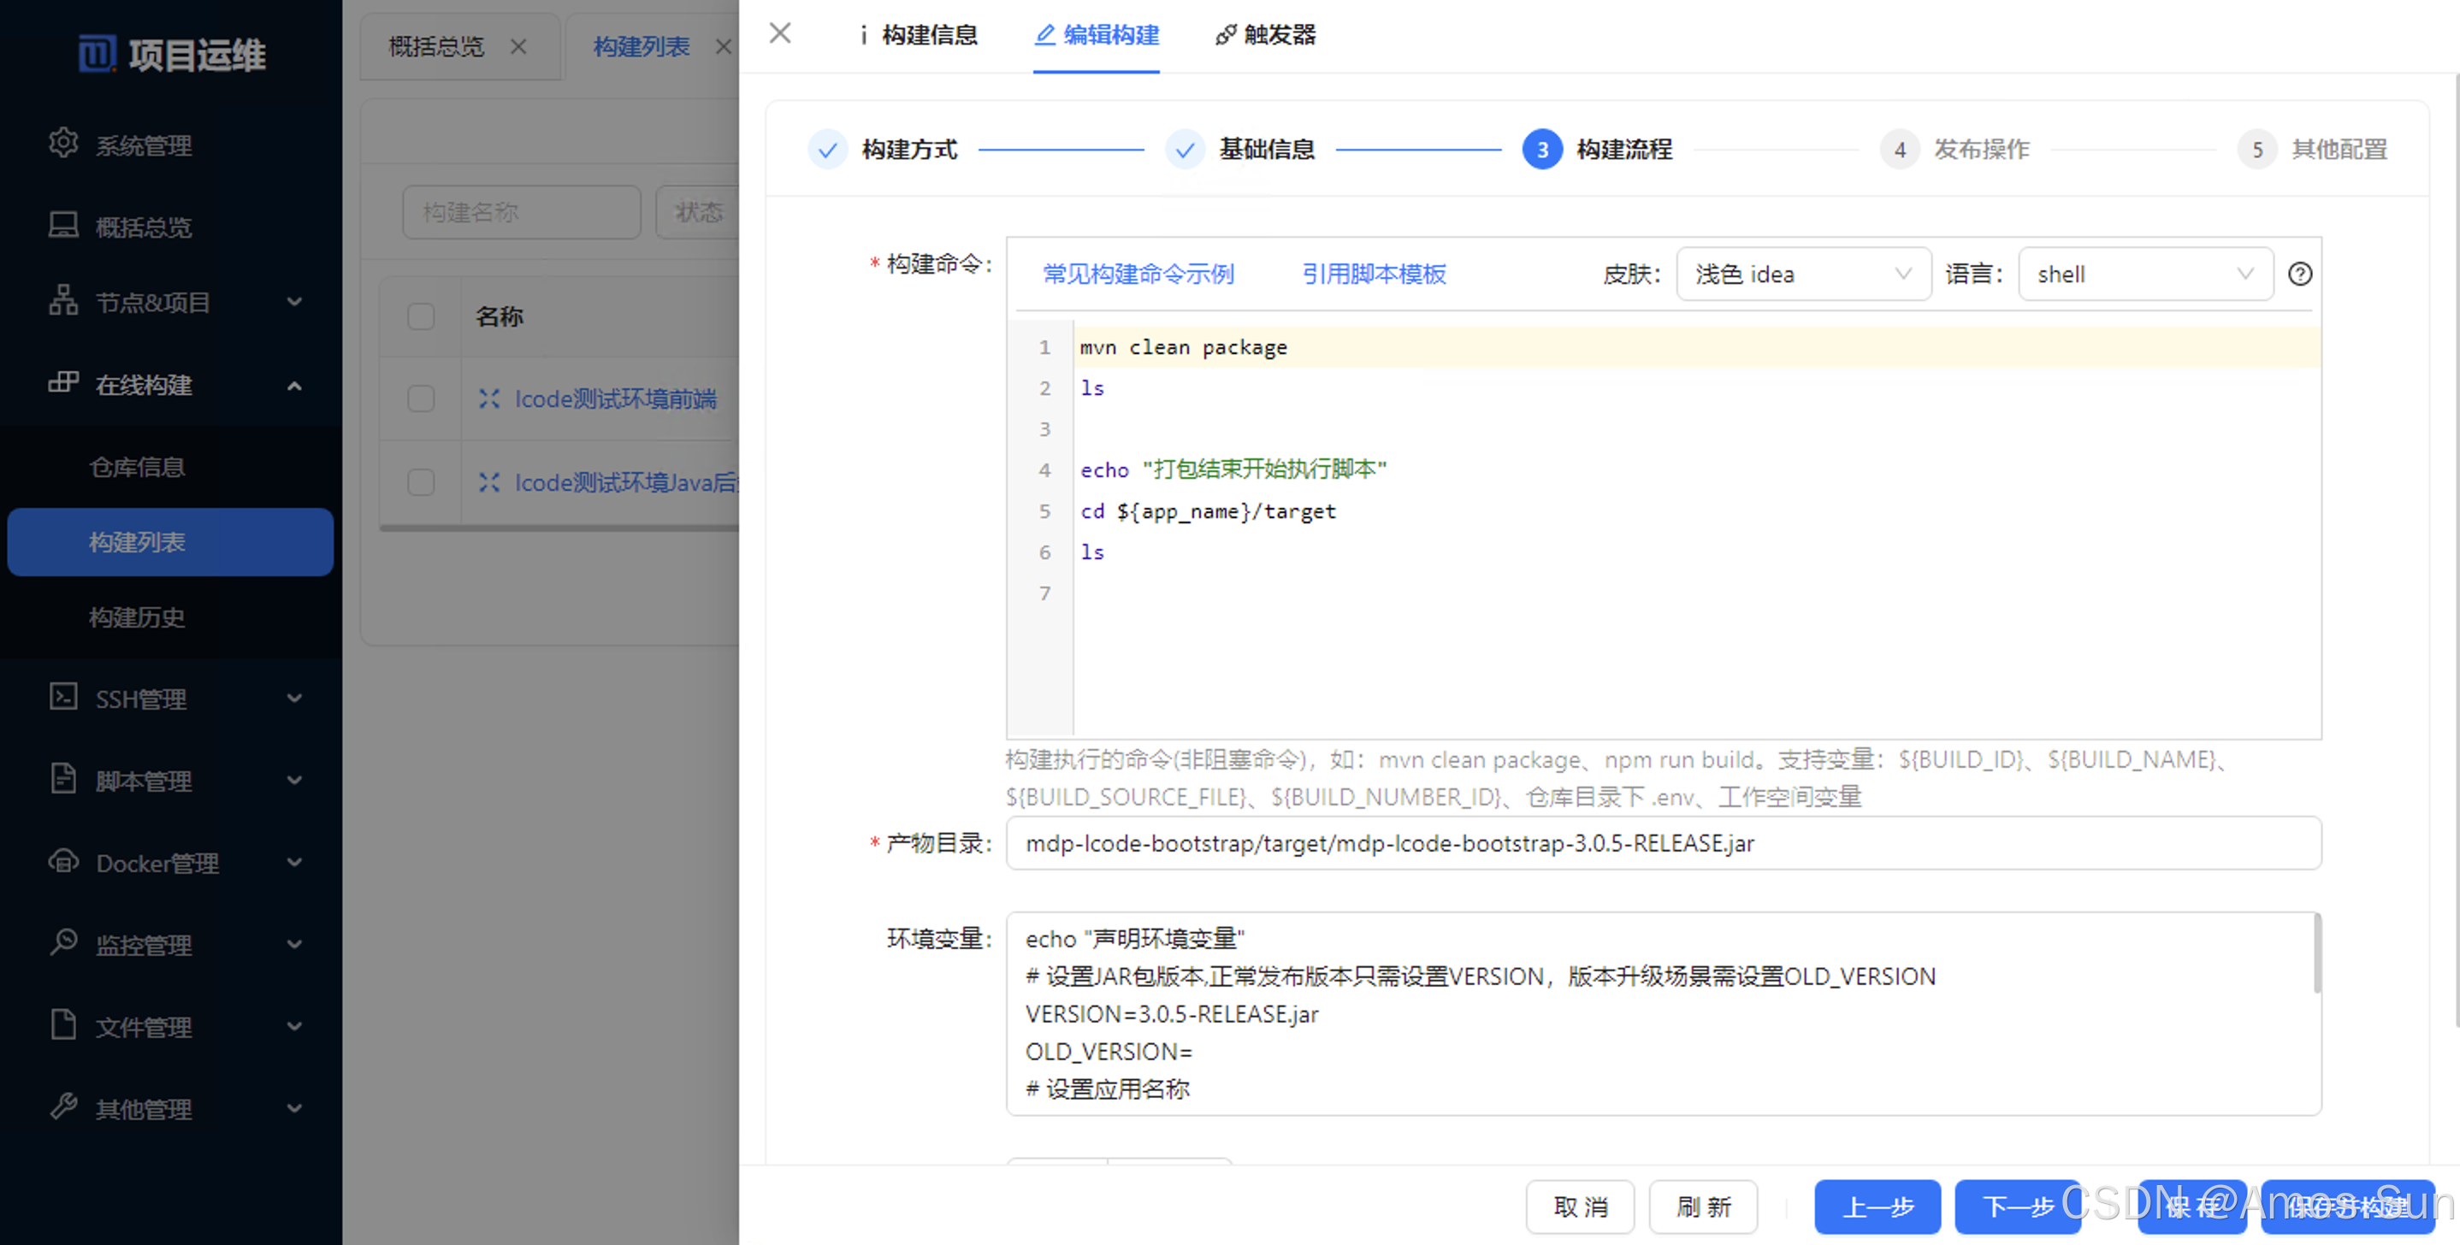Click the Docker管理 icon in sidebar
This screenshot has height=1245, width=2460.
click(x=63, y=861)
